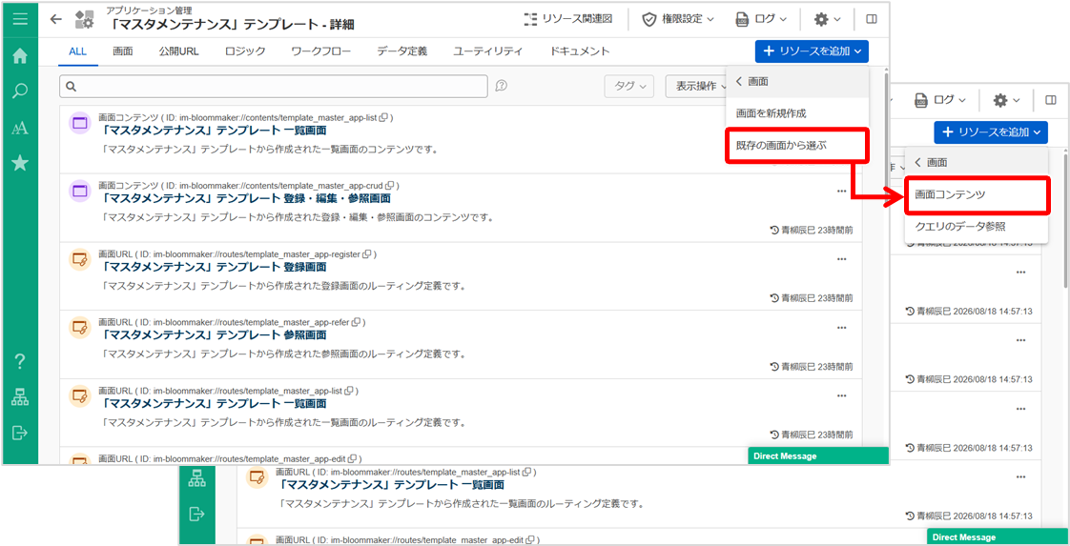Click the sitemap icon in the sidebar
Image resolution: width=1070 pixels, height=546 pixels.
[x=20, y=398]
